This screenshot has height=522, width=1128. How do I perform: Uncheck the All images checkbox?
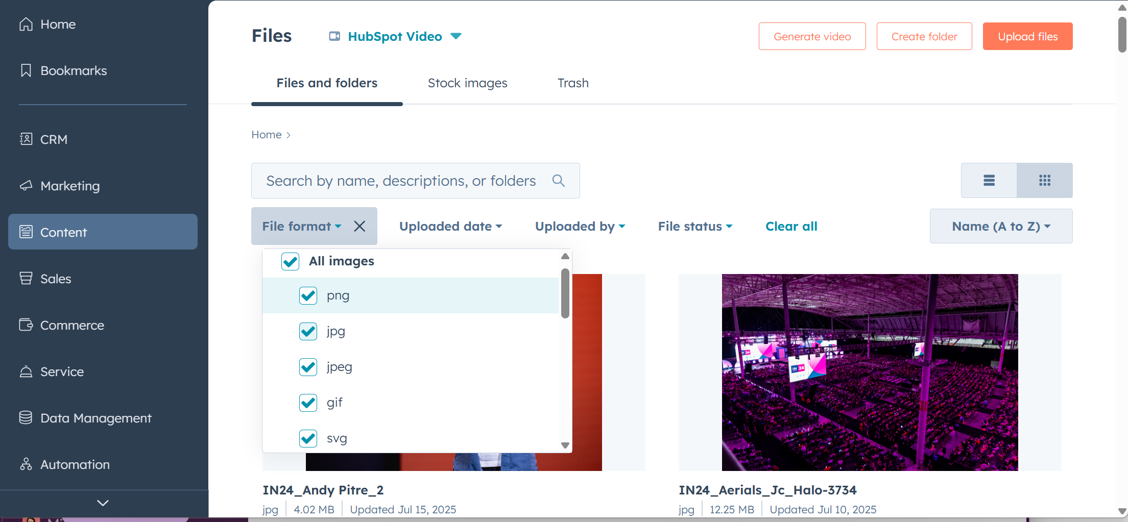[x=291, y=261]
